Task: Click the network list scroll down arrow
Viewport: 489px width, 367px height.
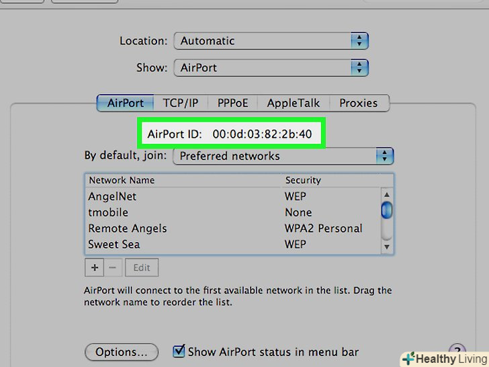Action: tap(387, 247)
